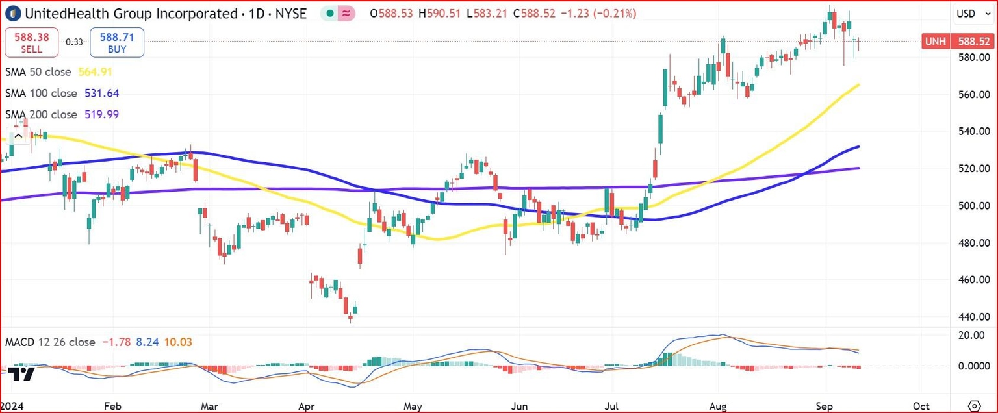
Task: Click the BUY button at 588.71
Action: click(x=117, y=44)
